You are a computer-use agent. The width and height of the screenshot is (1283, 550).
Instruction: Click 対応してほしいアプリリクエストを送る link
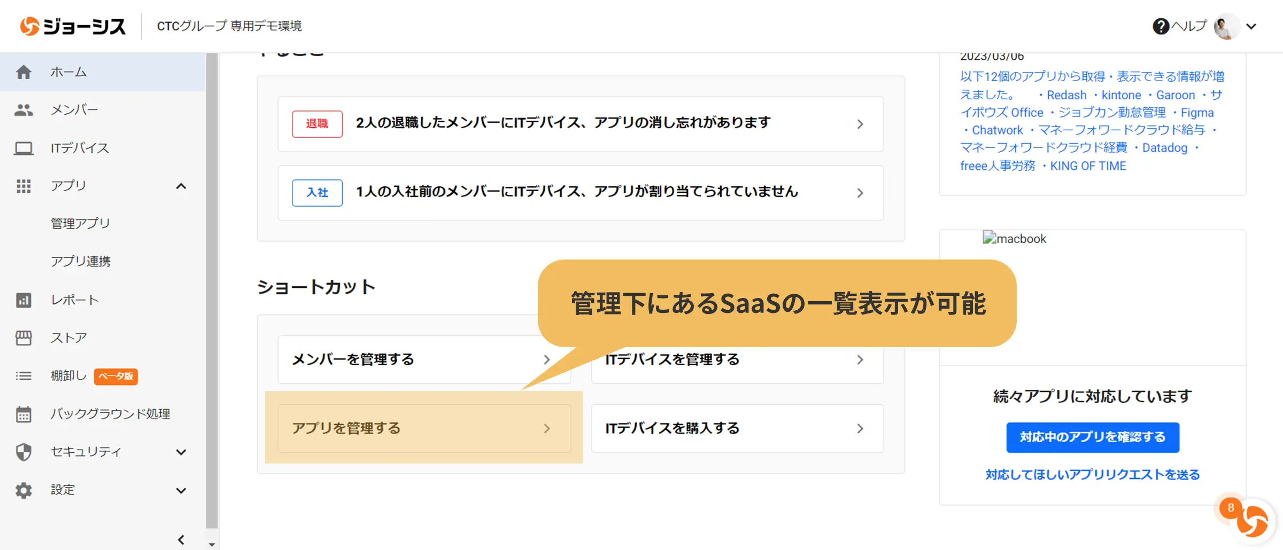coord(1093,475)
